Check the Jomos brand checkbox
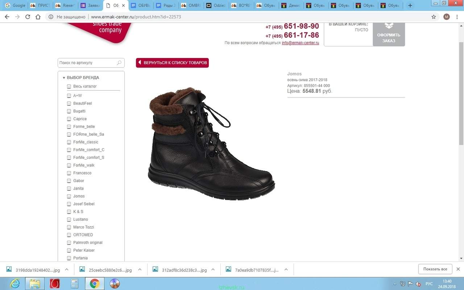The image size is (464, 290). point(69,196)
